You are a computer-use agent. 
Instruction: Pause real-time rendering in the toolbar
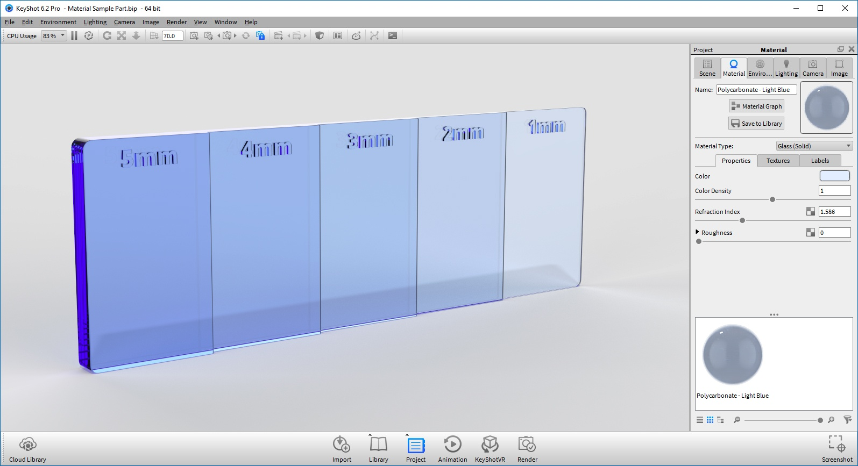coord(74,35)
